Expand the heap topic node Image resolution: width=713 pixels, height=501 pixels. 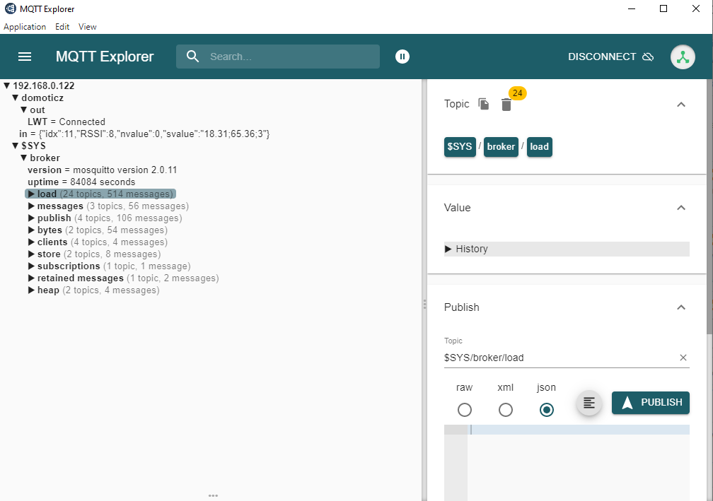(x=31, y=290)
